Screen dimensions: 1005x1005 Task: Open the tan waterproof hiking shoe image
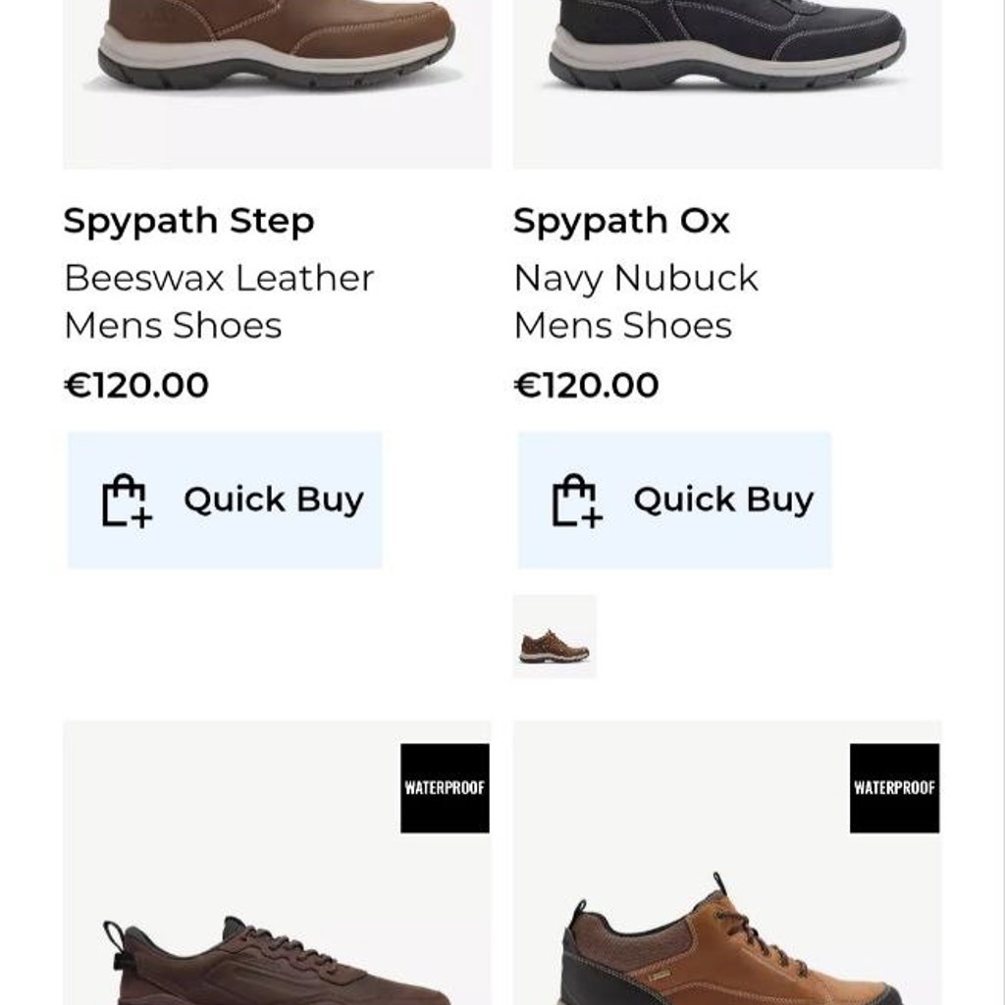click(727, 863)
